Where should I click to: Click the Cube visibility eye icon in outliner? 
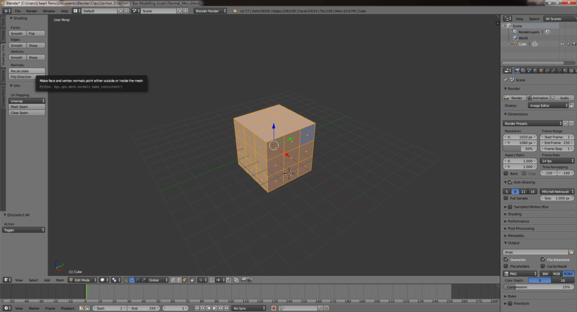(562, 44)
